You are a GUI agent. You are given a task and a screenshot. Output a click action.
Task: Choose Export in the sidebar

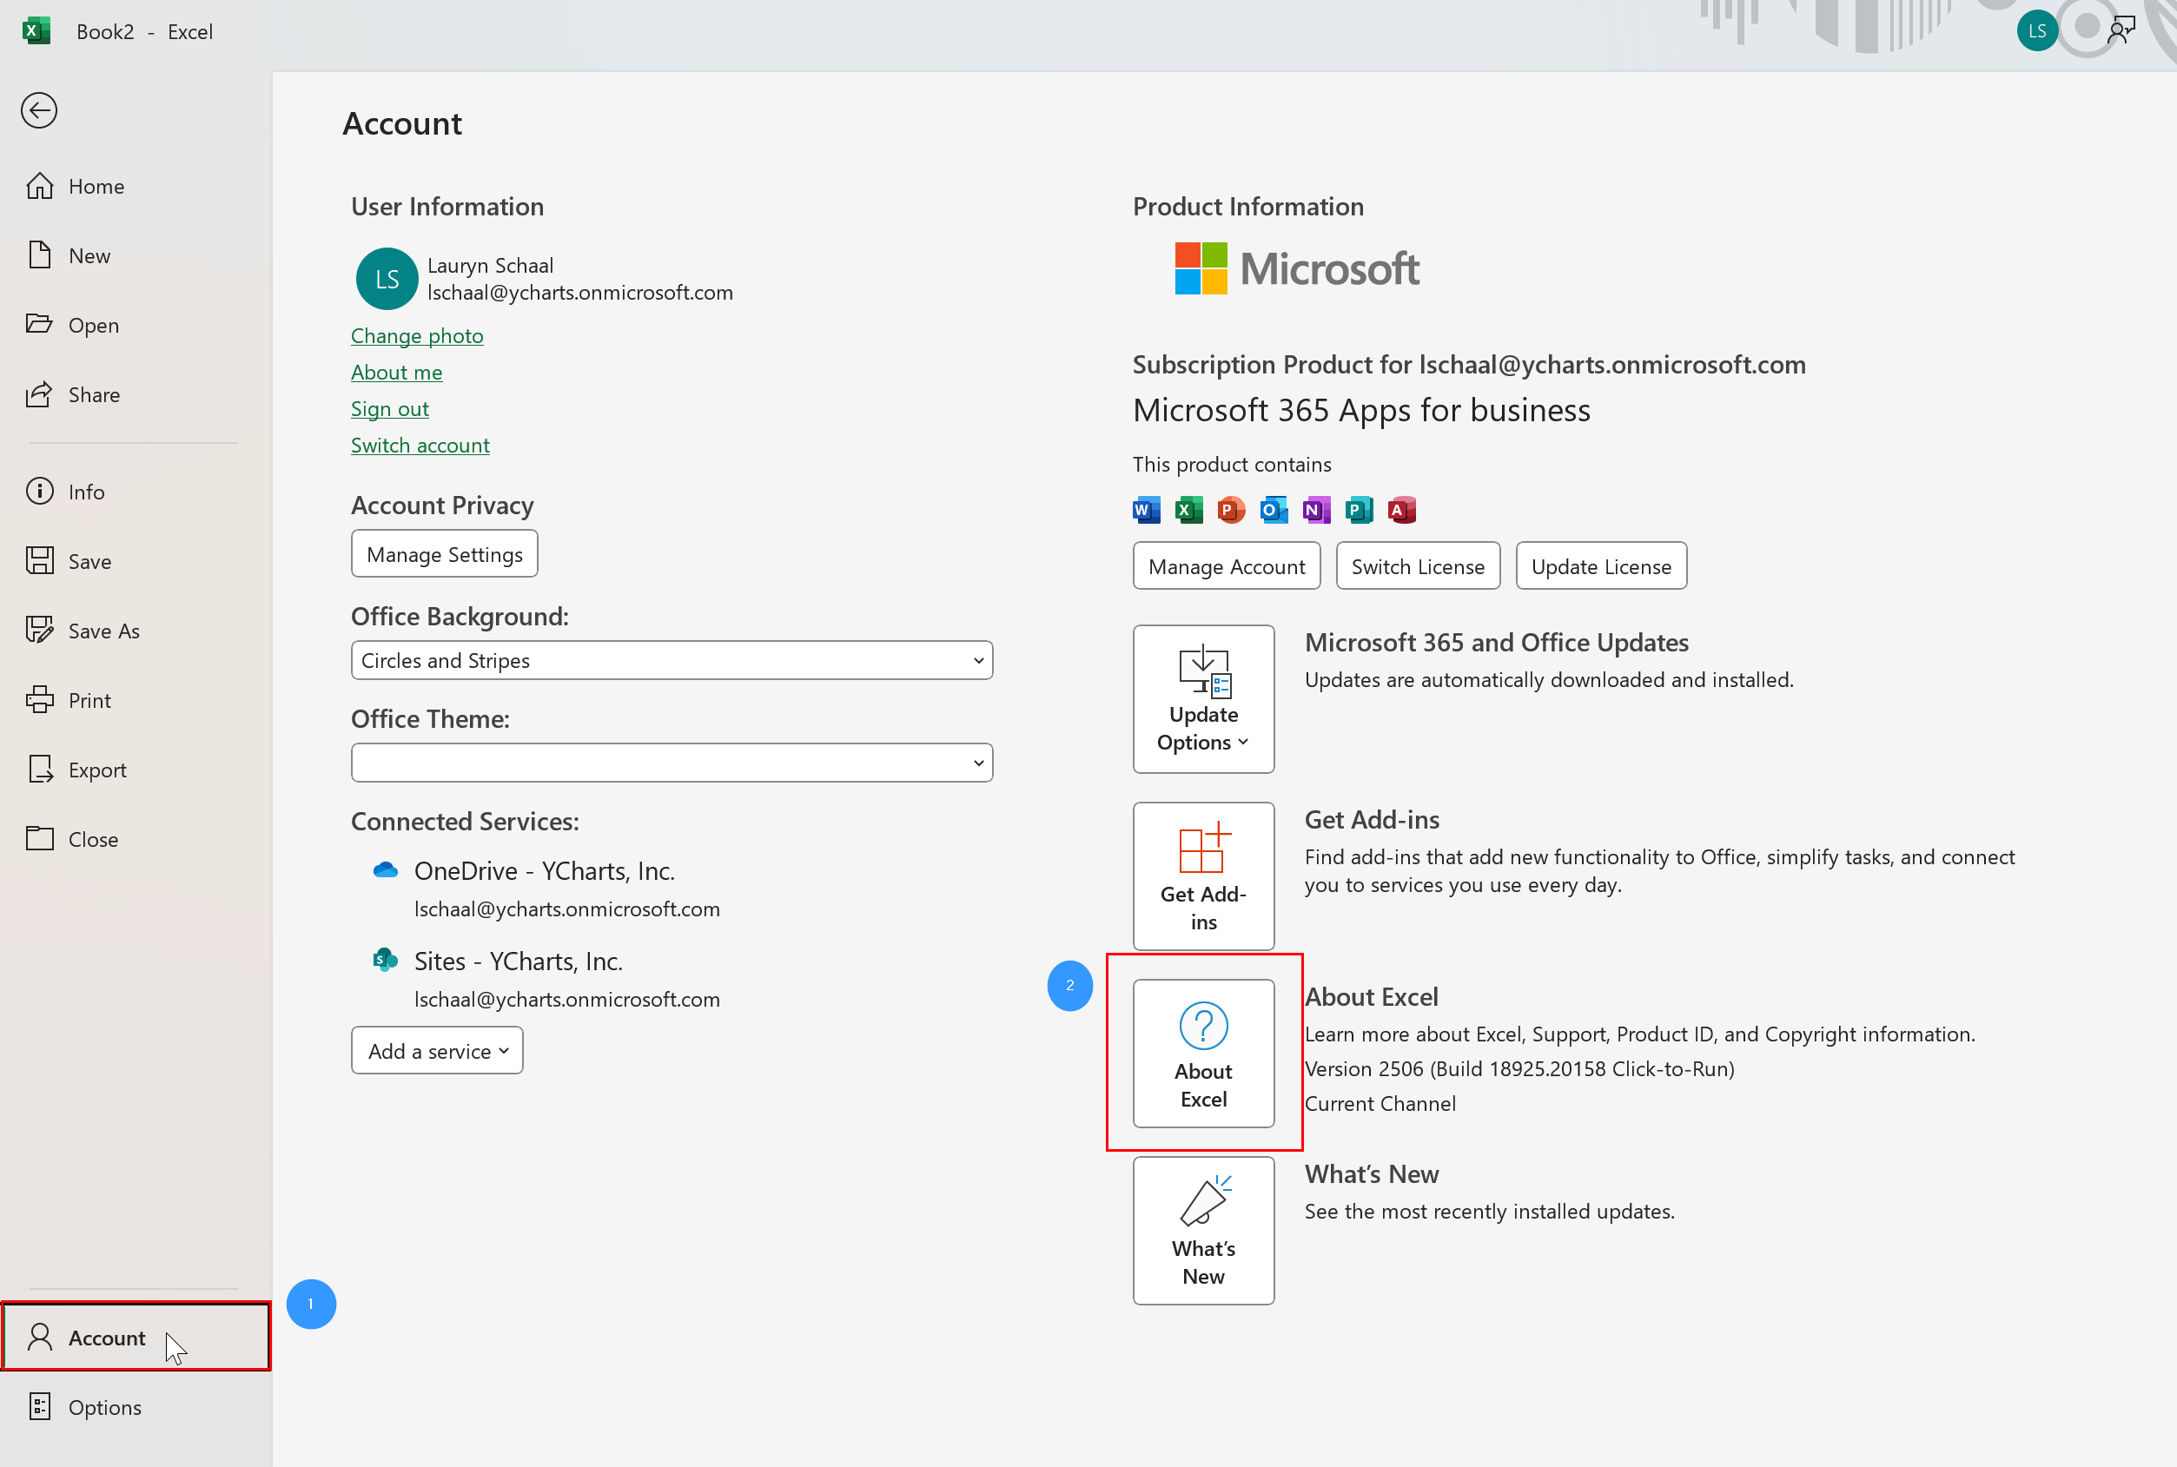point(136,770)
